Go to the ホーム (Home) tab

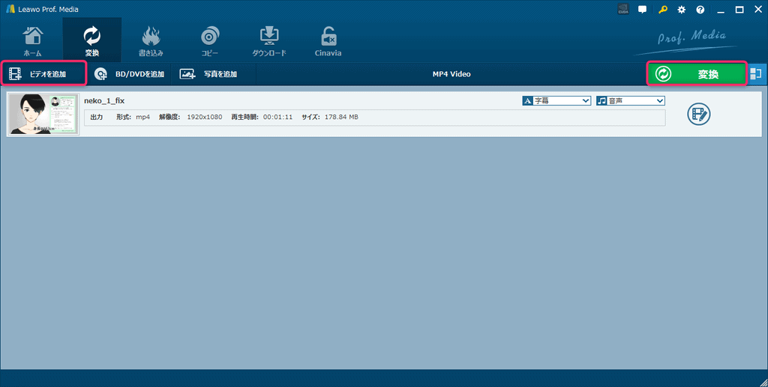(33, 41)
